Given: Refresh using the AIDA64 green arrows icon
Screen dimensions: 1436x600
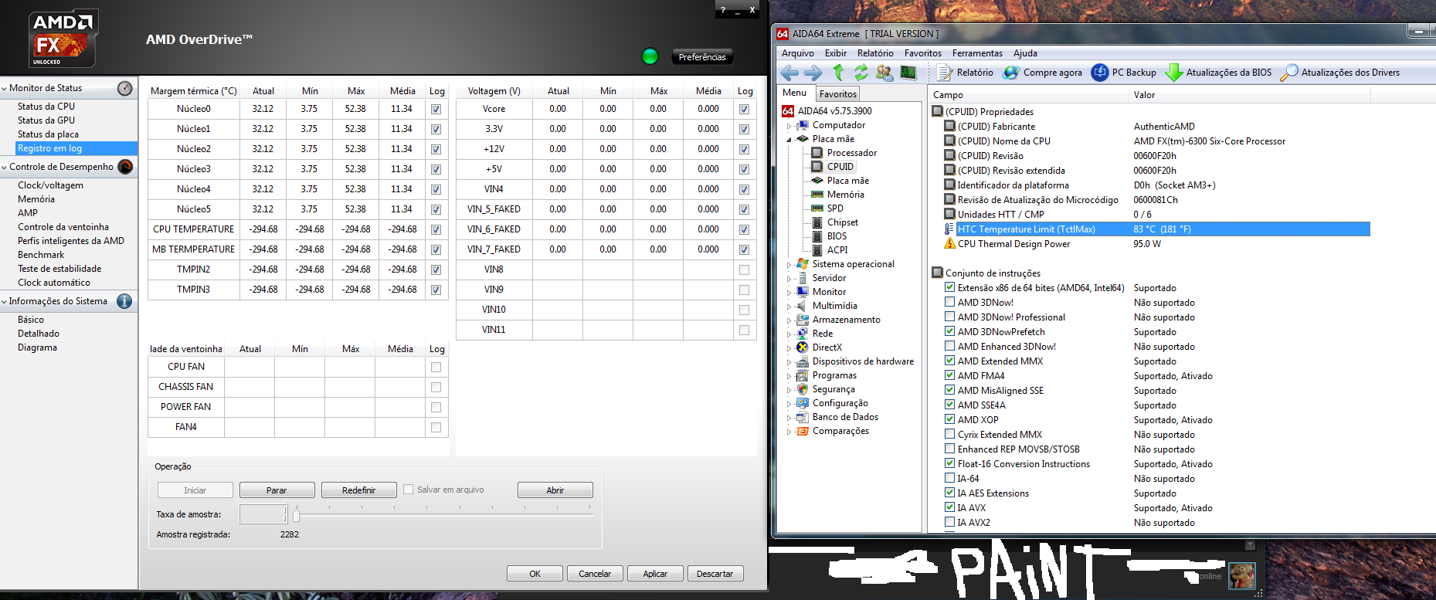Looking at the screenshot, I should tap(861, 73).
